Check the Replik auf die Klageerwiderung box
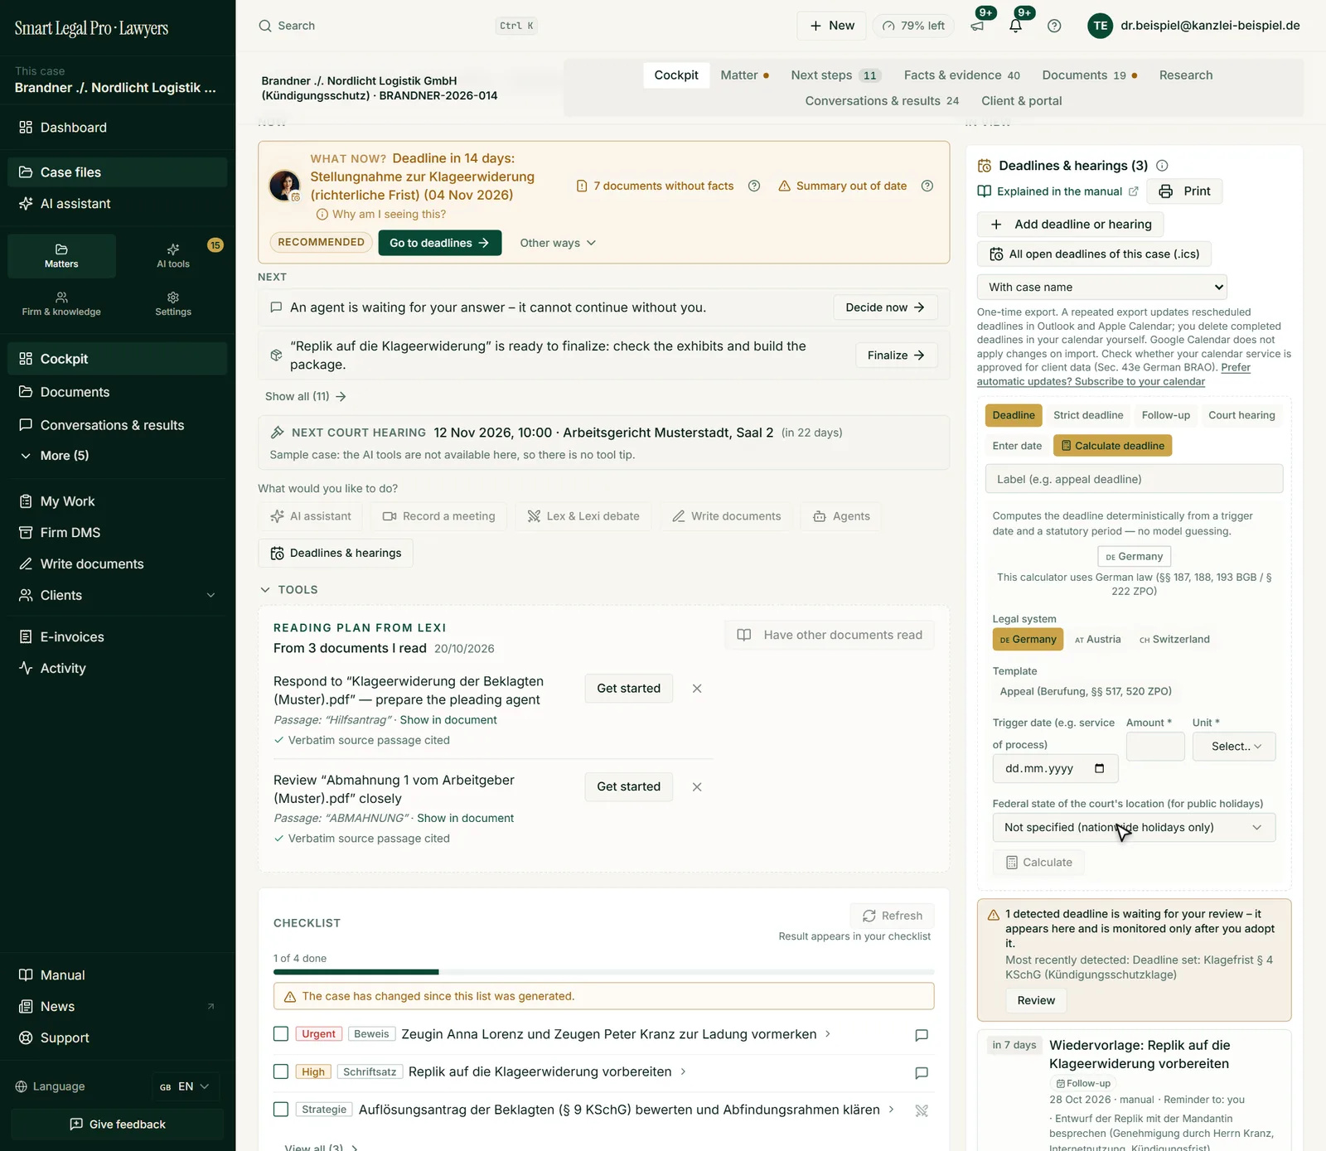Image resolution: width=1326 pixels, height=1151 pixels. click(281, 1071)
